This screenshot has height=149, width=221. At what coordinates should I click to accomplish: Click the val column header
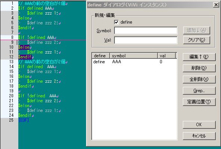(167, 56)
